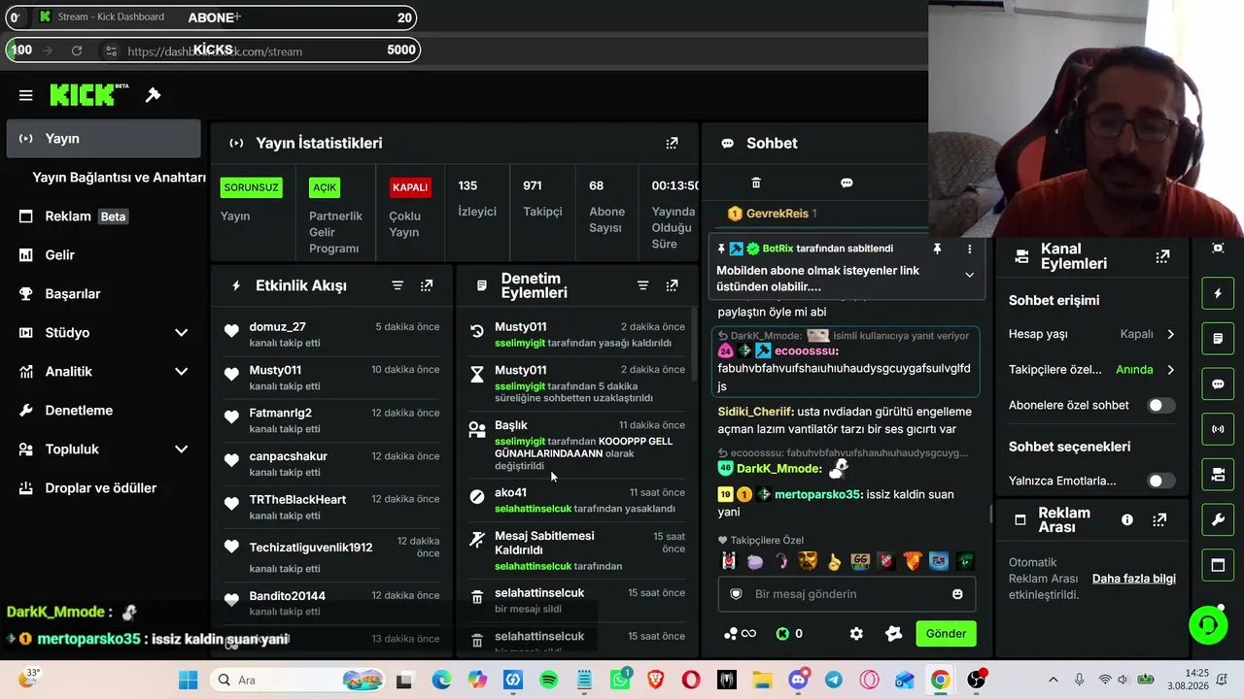Toggle Abonelere özel sohbet switch
This screenshot has height=699, width=1244.
pos(1160,405)
